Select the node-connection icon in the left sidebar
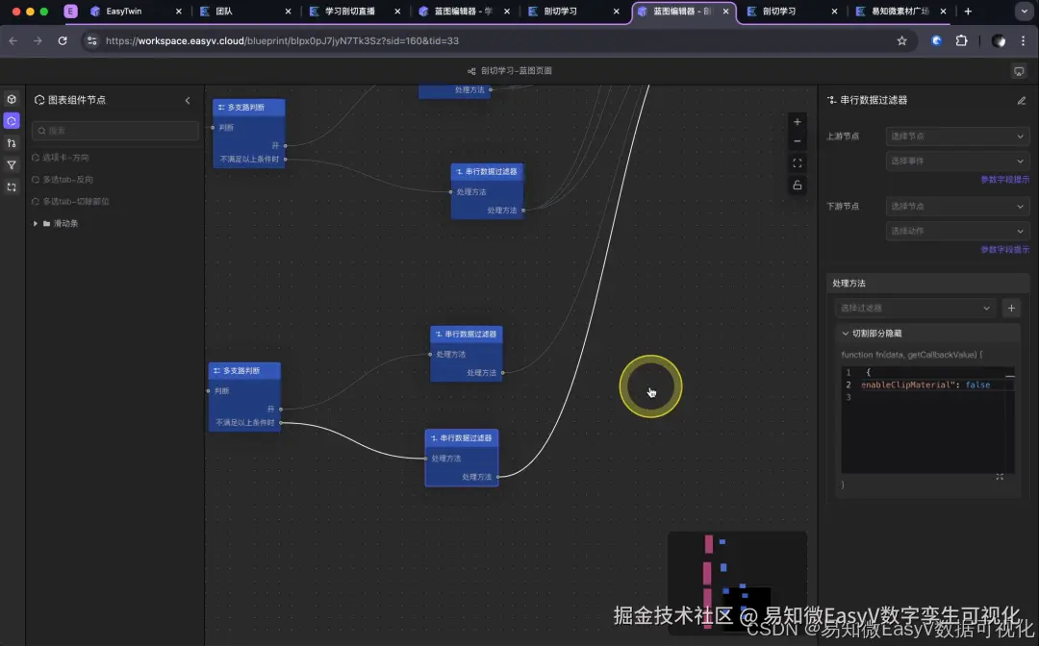Screen dimensions: 1039x646 coord(12,142)
